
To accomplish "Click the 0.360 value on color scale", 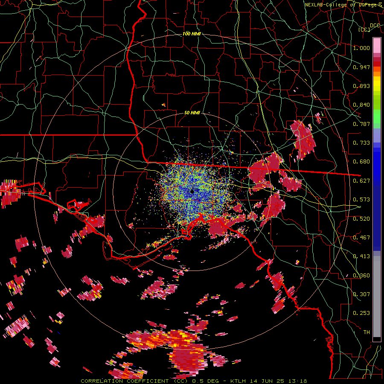I will (361, 276).
